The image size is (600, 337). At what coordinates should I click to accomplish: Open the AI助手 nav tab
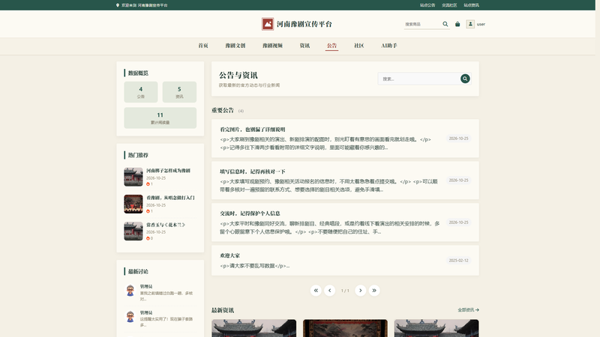click(x=388, y=46)
